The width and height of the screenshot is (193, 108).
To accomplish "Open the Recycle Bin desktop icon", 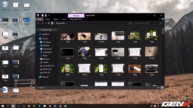I will point(5,6).
